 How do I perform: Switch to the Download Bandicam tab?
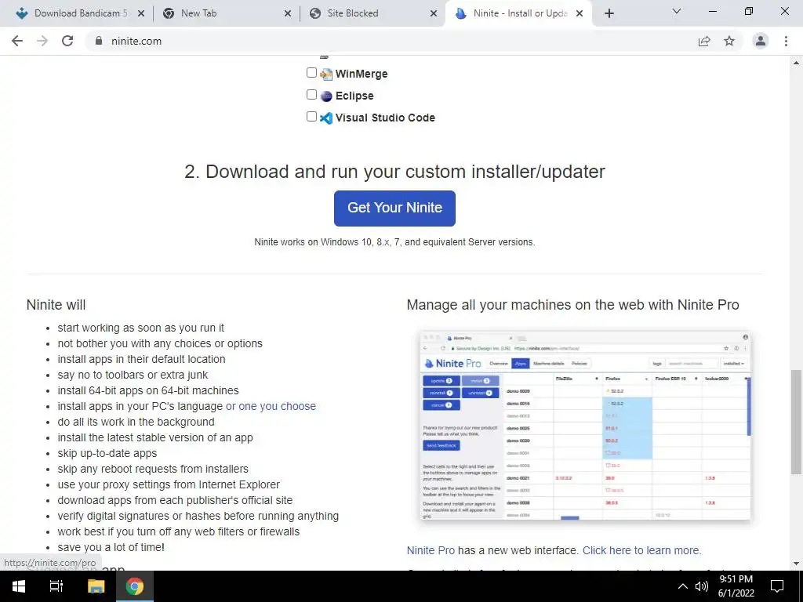coord(81,13)
